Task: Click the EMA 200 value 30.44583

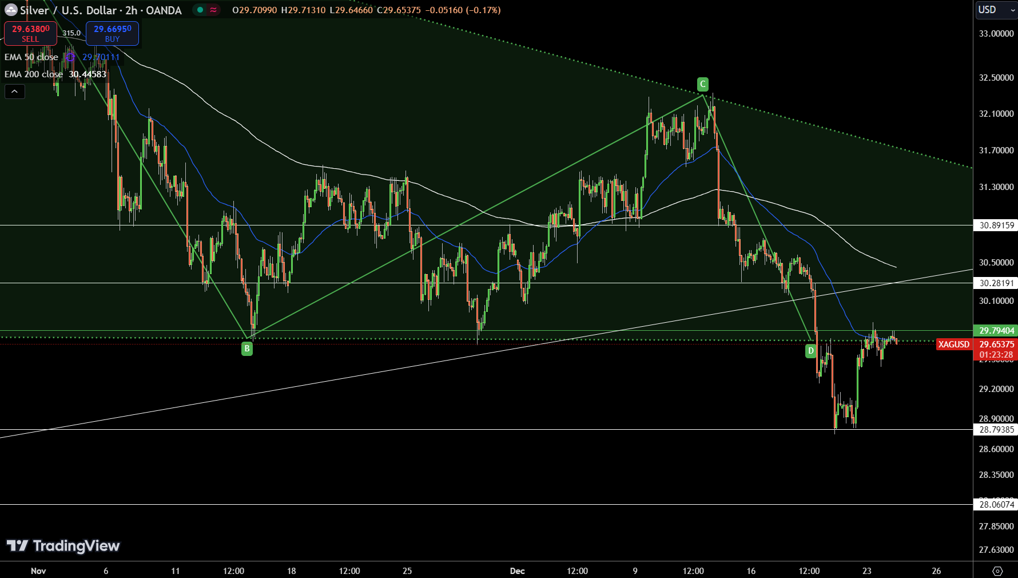Action: tap(88, 74)
